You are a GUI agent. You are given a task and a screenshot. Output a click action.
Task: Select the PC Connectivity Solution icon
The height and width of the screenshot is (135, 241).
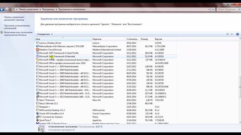pyautogui.click(x=37, y=117)
